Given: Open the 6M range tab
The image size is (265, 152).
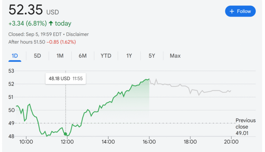Looking at the screenshot, I should 82,56.
